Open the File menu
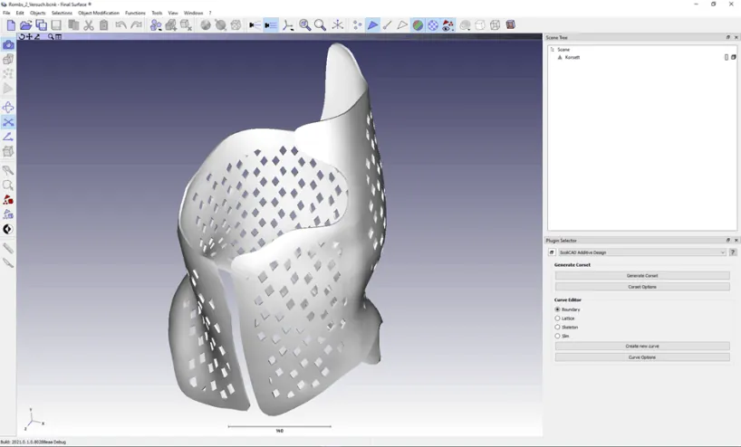Screen dimensions: 741x447 pos(6,13)
